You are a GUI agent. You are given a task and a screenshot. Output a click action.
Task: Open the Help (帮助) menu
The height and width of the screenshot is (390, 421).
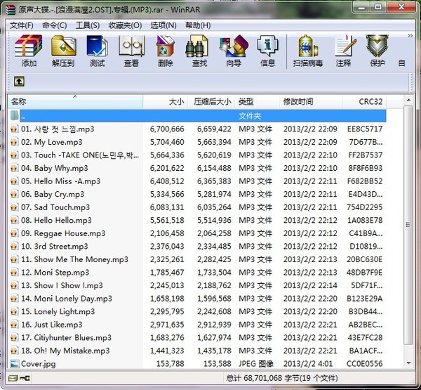click(198, 25)
